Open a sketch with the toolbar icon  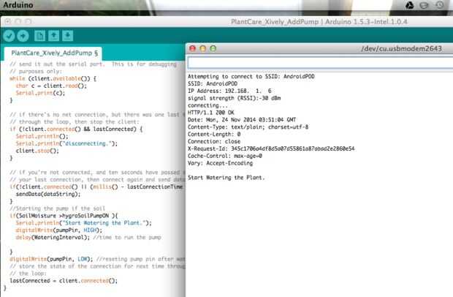54,36
